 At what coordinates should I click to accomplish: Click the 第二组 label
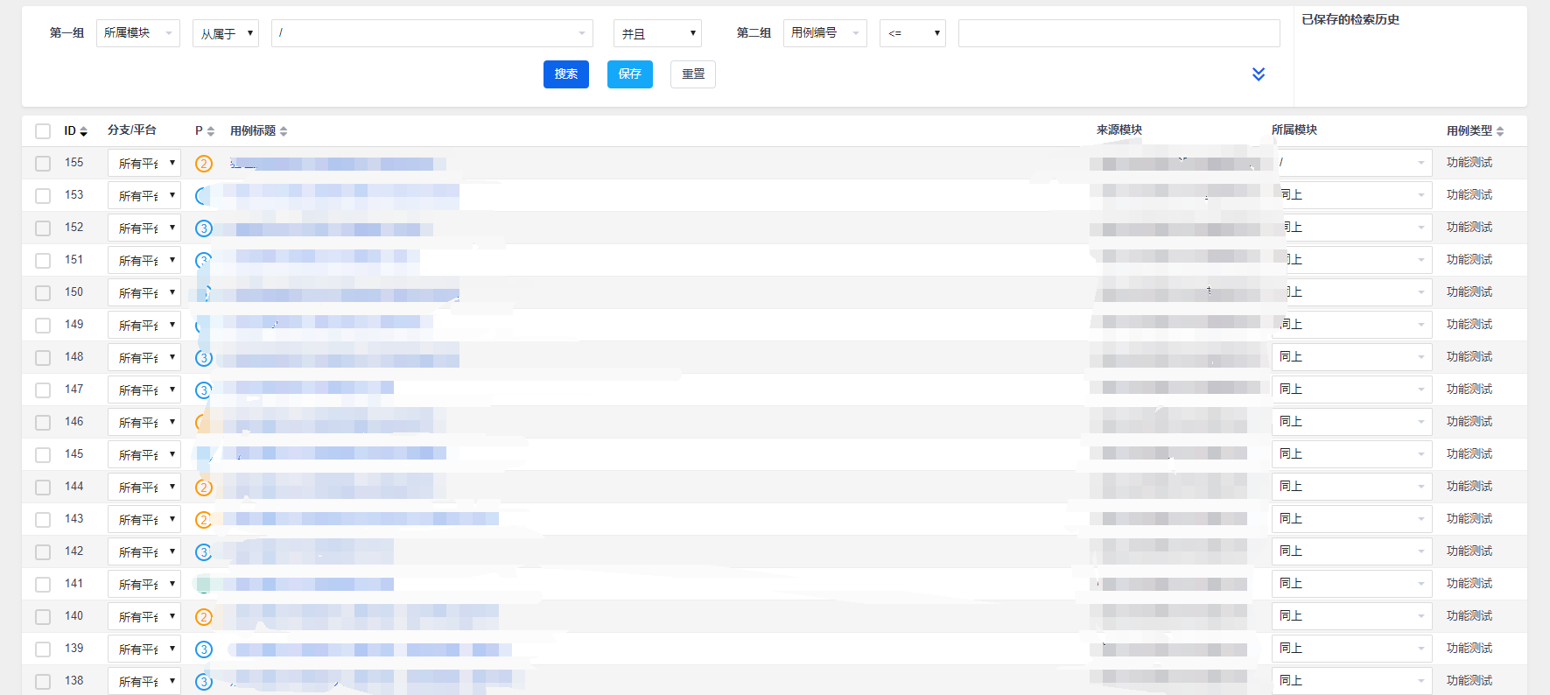point(754,33)
